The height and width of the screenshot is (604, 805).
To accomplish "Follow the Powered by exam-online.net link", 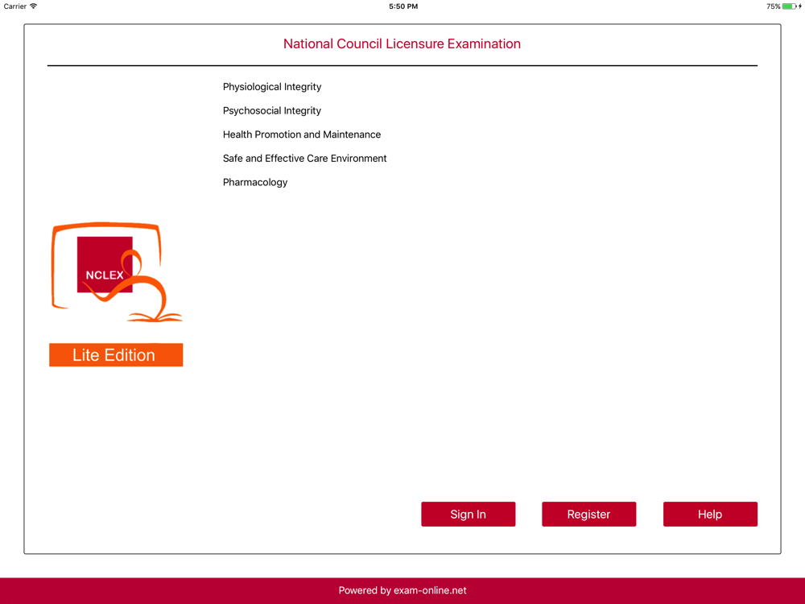I will coord(402,590).
